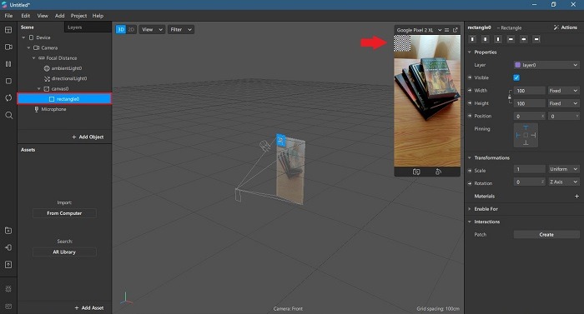Open the Scale Uniform dropdown
Viewport: 584px width, 314px height.
pyautogui.click(x=563, y=169)
